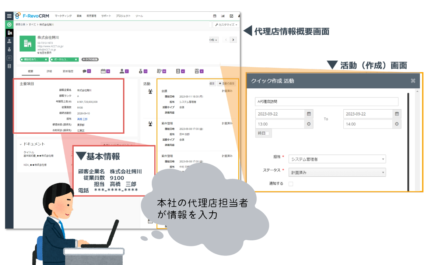Open the last related tab with count 2

click(199, 71)
